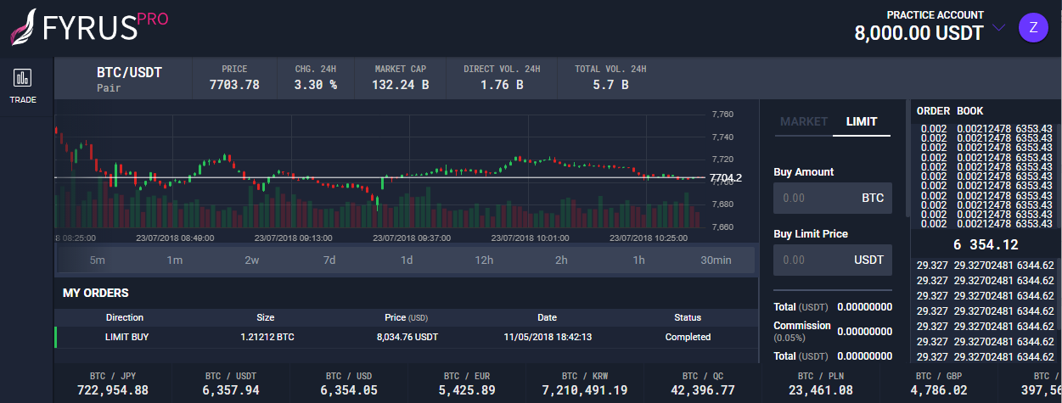Switch chart range to 7d

(x=329, y=260)
